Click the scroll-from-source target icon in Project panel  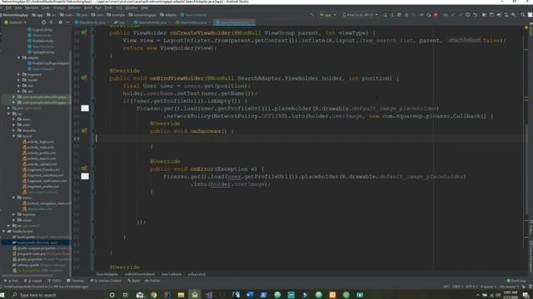[43, 22]
